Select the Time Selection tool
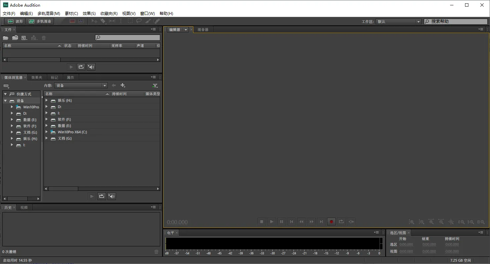Screen dimensions: 490x264 121,21
